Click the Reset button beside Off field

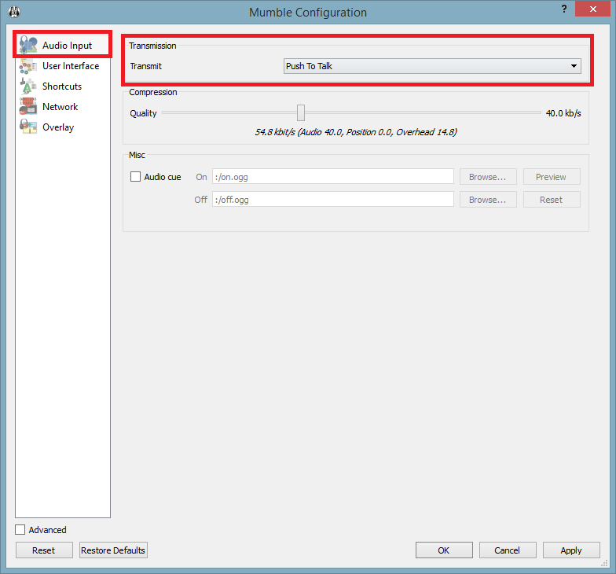tap(552, 200)
